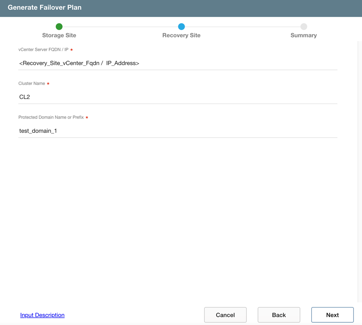Select the Storage Site step label
Viewport: 362px width, 325px height.
coord(59,35)
